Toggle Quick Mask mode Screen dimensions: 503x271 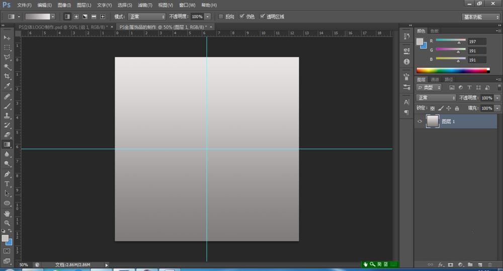click(7, 251)
